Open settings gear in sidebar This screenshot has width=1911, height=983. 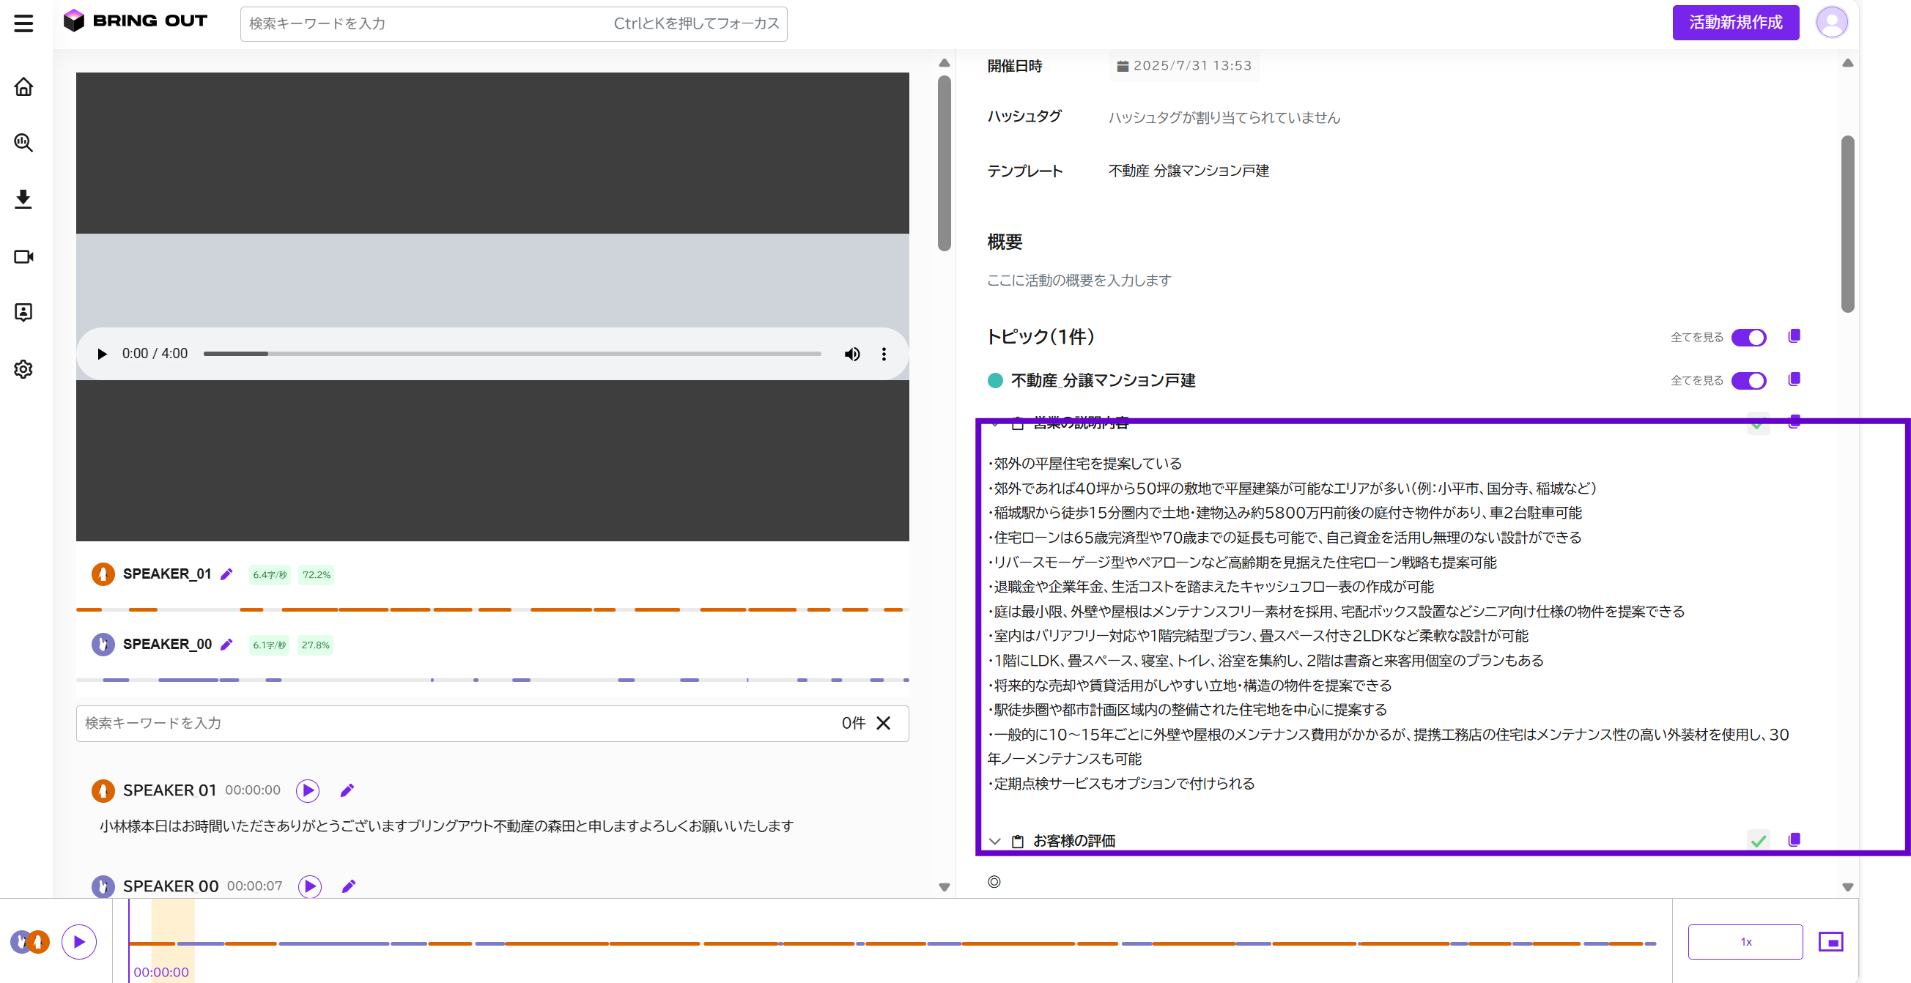point(23,369)
